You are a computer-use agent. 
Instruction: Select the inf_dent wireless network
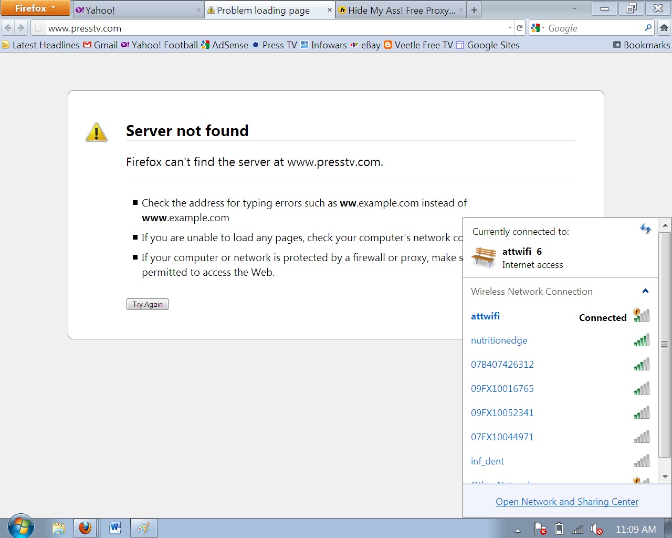560,461
